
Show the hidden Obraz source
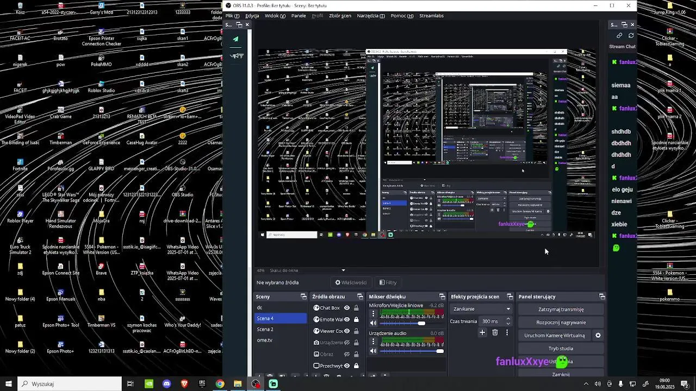click(x=347, y=354)
